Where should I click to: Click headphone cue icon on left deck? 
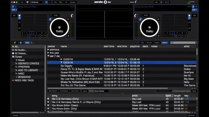click(x=20, y=22)
